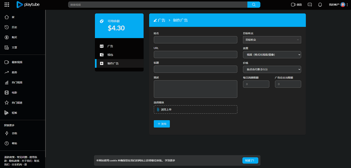The width and height of the screenshot is (351, 168).
Task: Click the PlayTube logo
Action: click(x=28, y=5)
